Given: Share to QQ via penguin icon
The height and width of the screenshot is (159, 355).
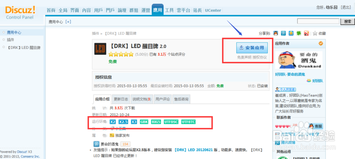Looking at the screenshot, I should [275, 33].
